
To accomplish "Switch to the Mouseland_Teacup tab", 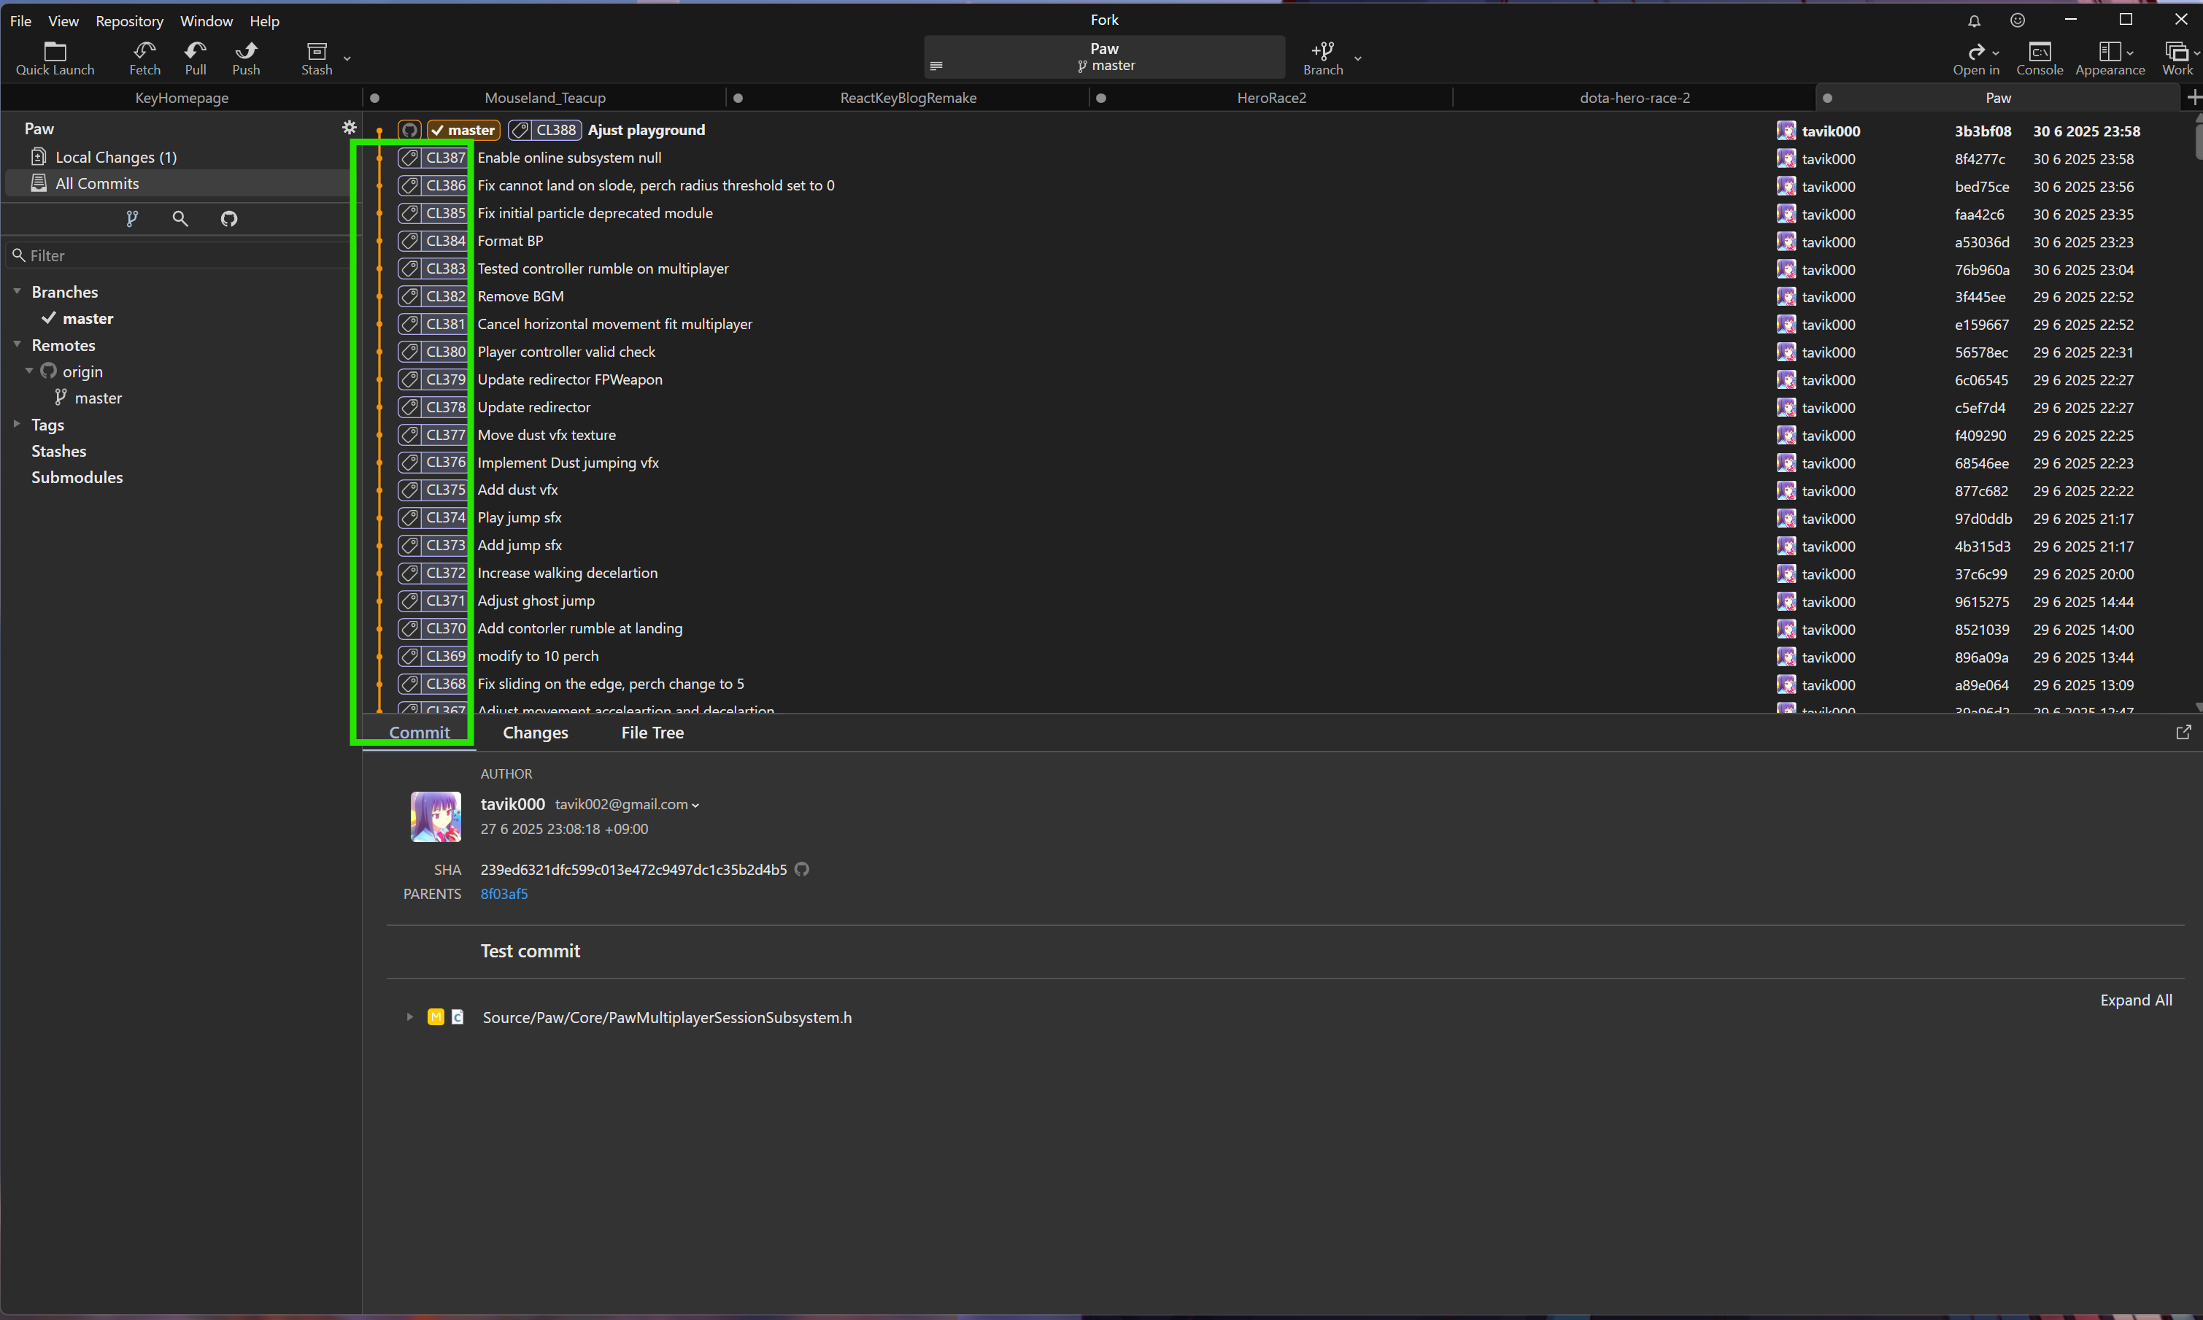I will 545,98.
